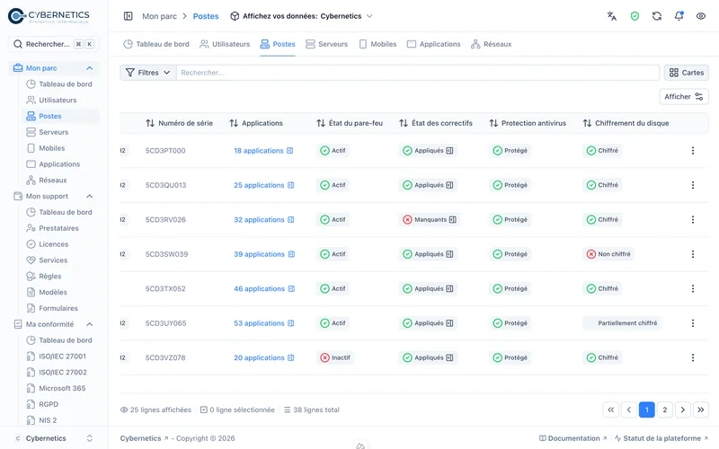The width and height of the screenshot is (719, 449).
Task: Sort by État du pare-feu column
Action: [x=350, y=123]
